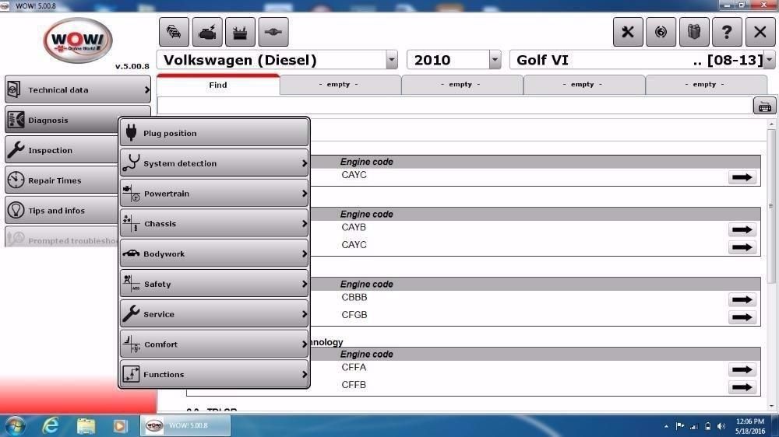This screenshot has height=437, width=779.
Task: Click scrollbar down arrow of results
Action: click(771, 407)
